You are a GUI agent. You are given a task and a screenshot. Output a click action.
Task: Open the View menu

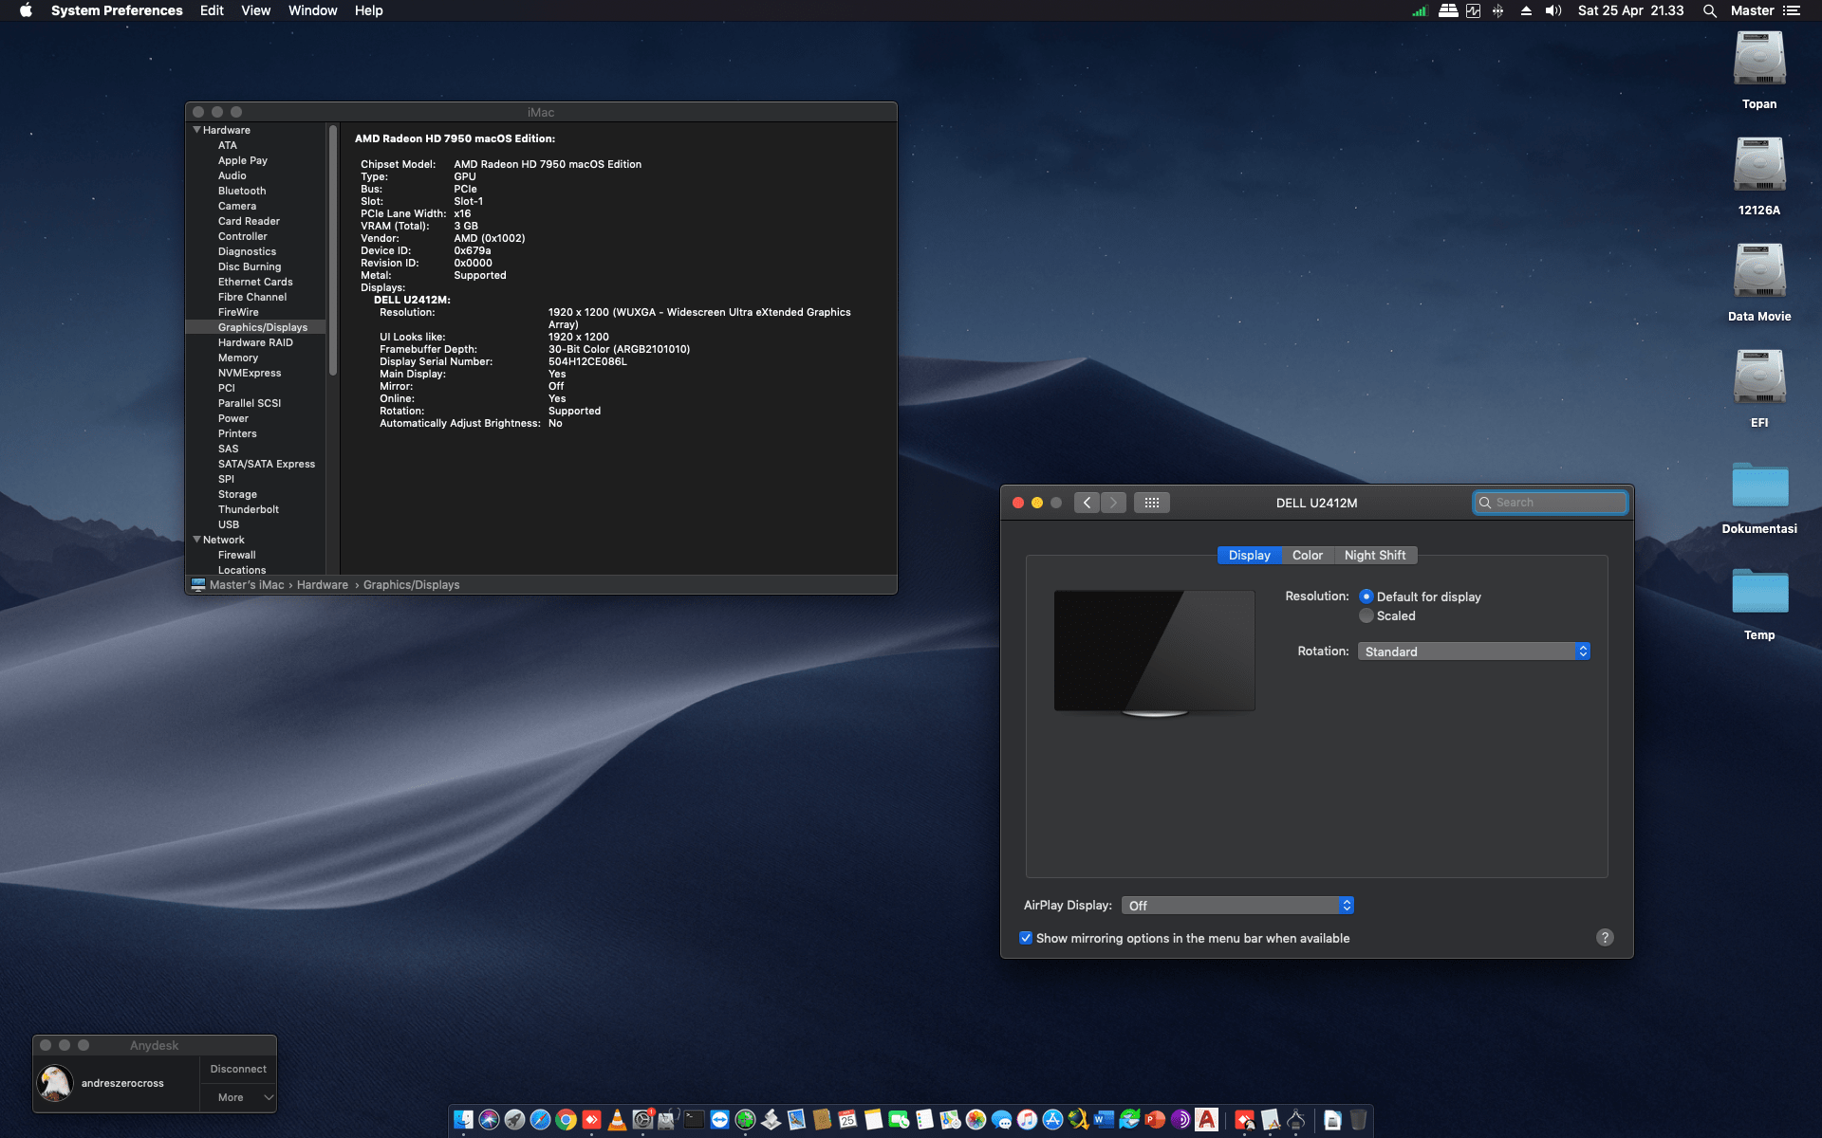click(256, 10)
